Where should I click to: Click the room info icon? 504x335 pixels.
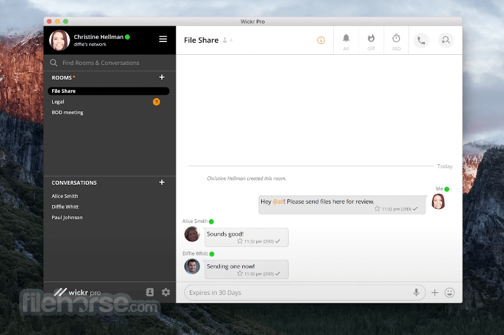click(x=320, y=40)
